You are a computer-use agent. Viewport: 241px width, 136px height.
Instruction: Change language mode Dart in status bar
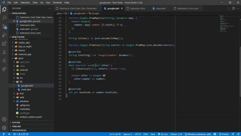(x=153, y=134)
